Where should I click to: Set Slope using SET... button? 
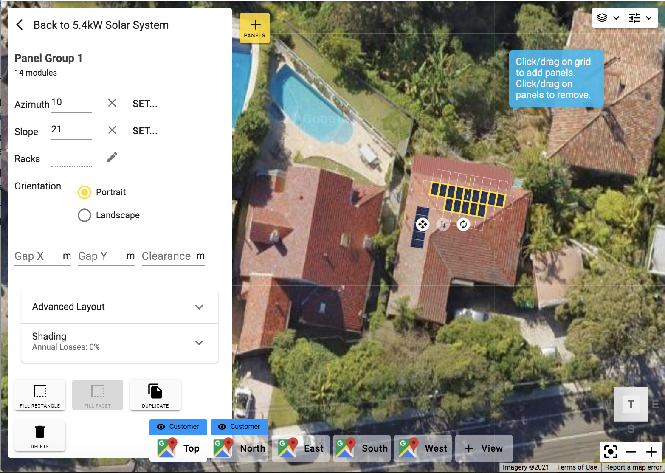pos(145,131)
